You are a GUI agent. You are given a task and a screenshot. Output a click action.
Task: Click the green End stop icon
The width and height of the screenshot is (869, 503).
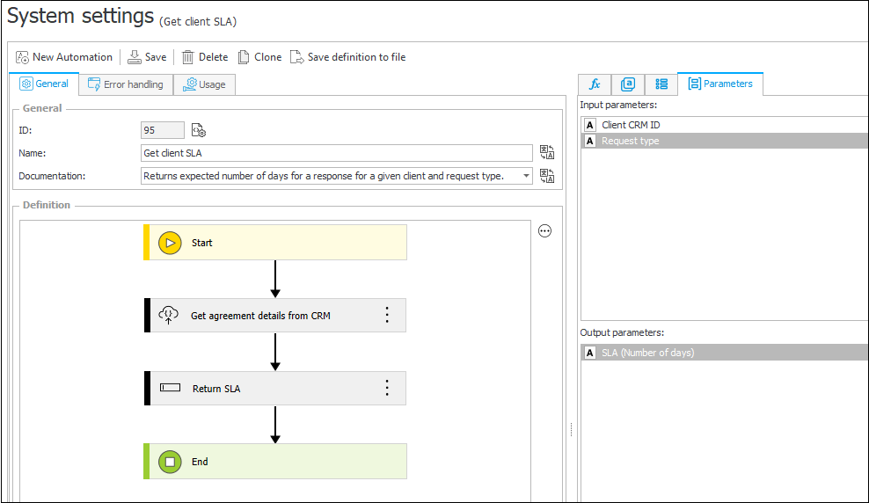(x=170, y=462)
